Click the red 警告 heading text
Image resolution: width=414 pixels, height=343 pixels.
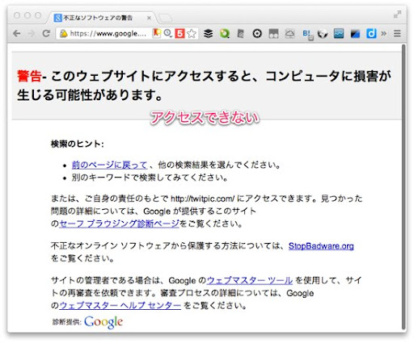[x=30, y=76]
